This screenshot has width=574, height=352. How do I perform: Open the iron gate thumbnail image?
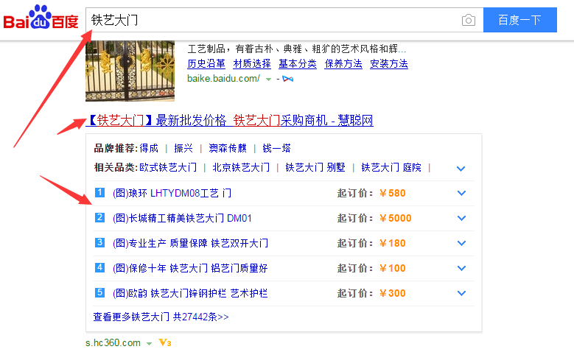click(x=130, y=71)
